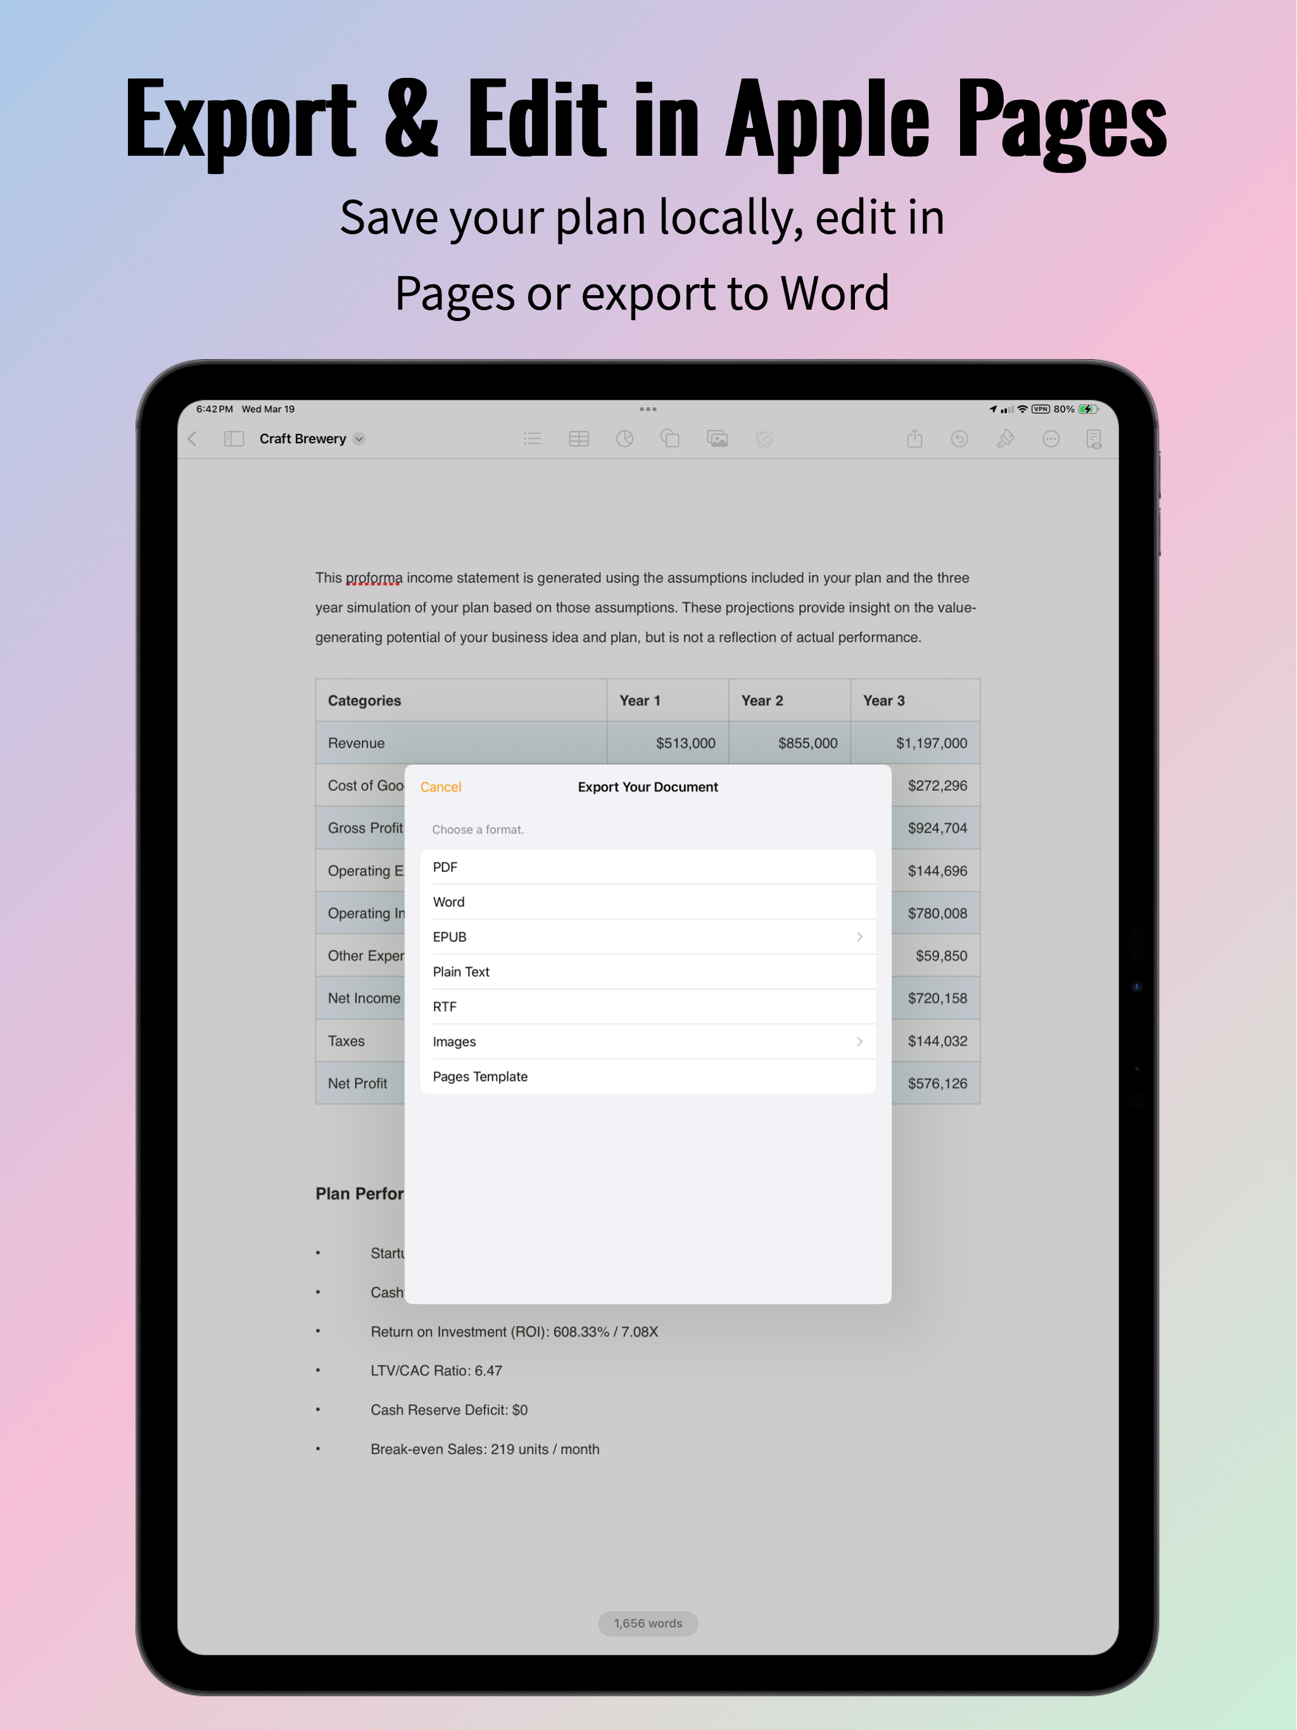Open the share icon in toolbar
This screenshot has height=1730, width=1297.
(915, 439)
